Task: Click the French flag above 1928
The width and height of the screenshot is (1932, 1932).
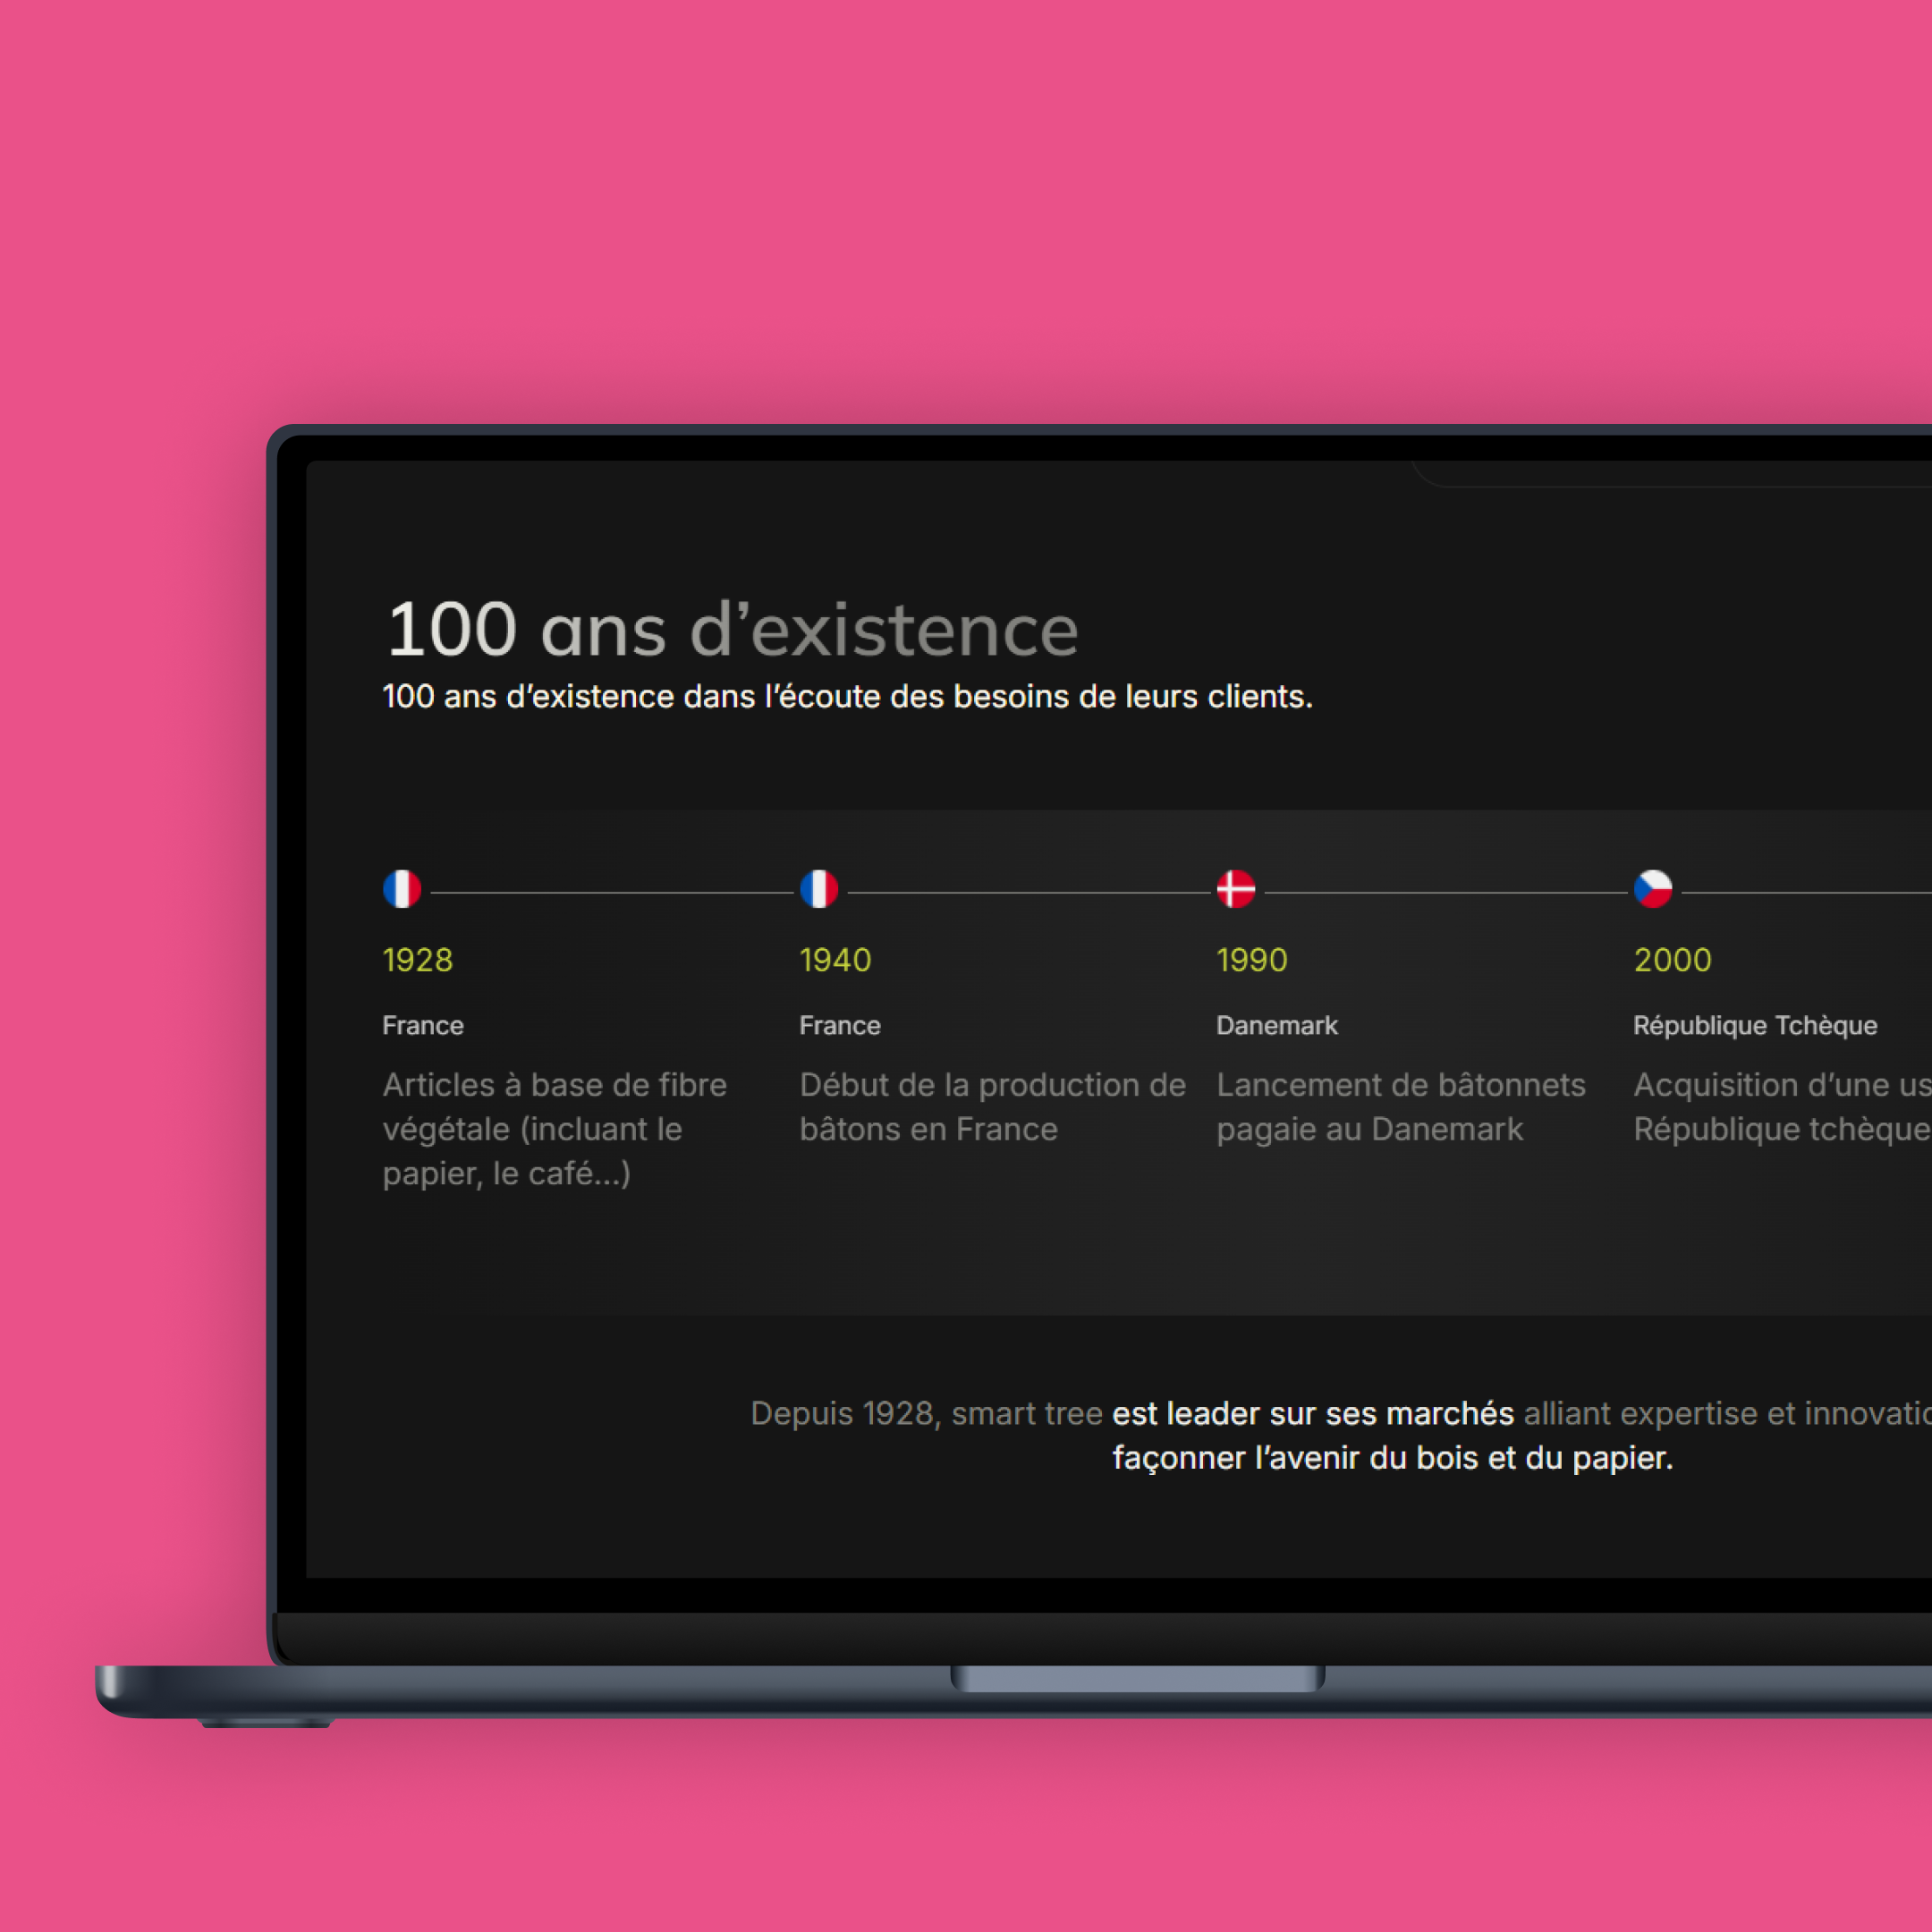Action: tap(402, 888)
